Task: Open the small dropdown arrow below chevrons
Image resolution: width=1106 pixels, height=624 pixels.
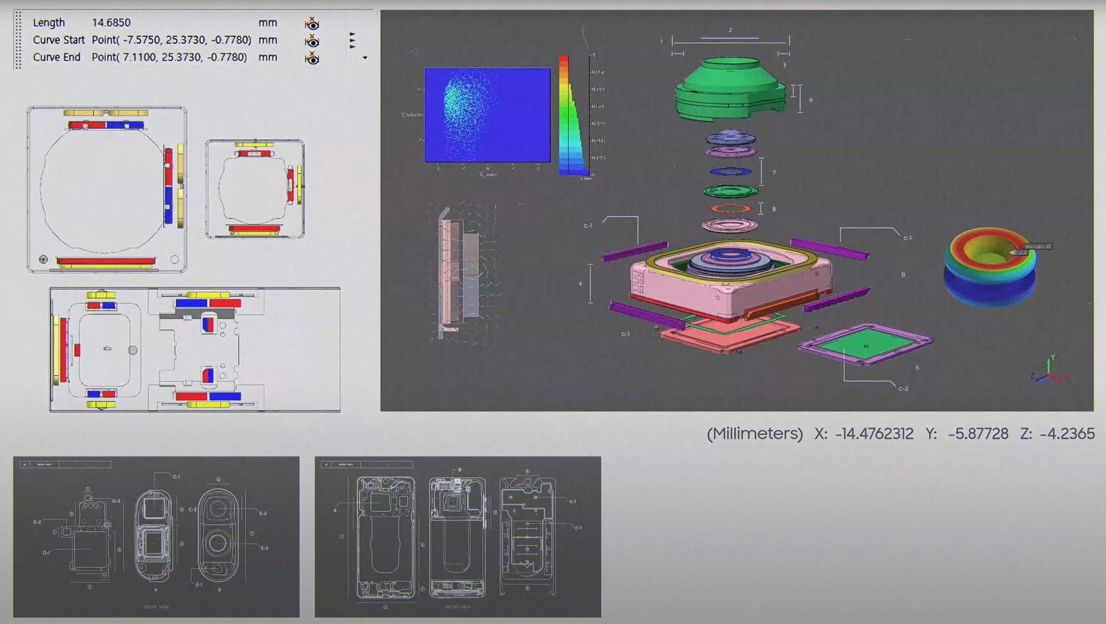Action: point(365,58)
